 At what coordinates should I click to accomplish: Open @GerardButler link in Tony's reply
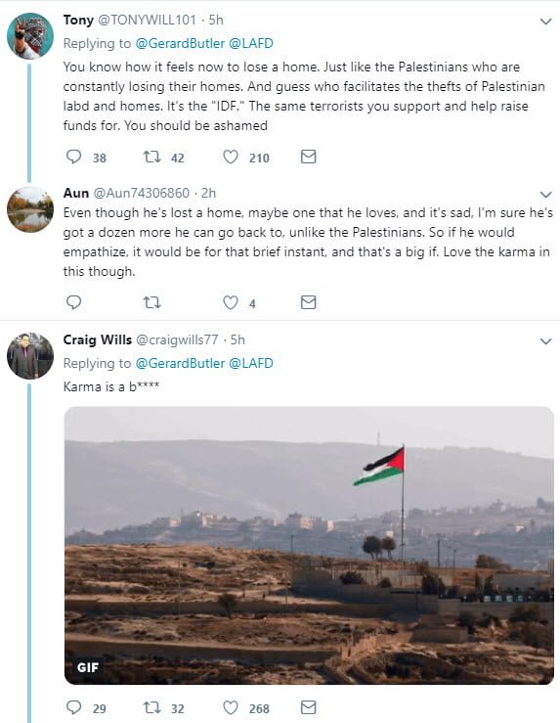(180, 43)
